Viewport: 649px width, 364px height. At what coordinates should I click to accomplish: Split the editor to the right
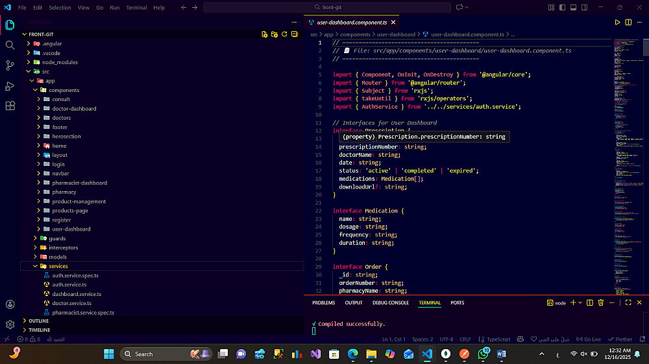(x=628, y=22)
